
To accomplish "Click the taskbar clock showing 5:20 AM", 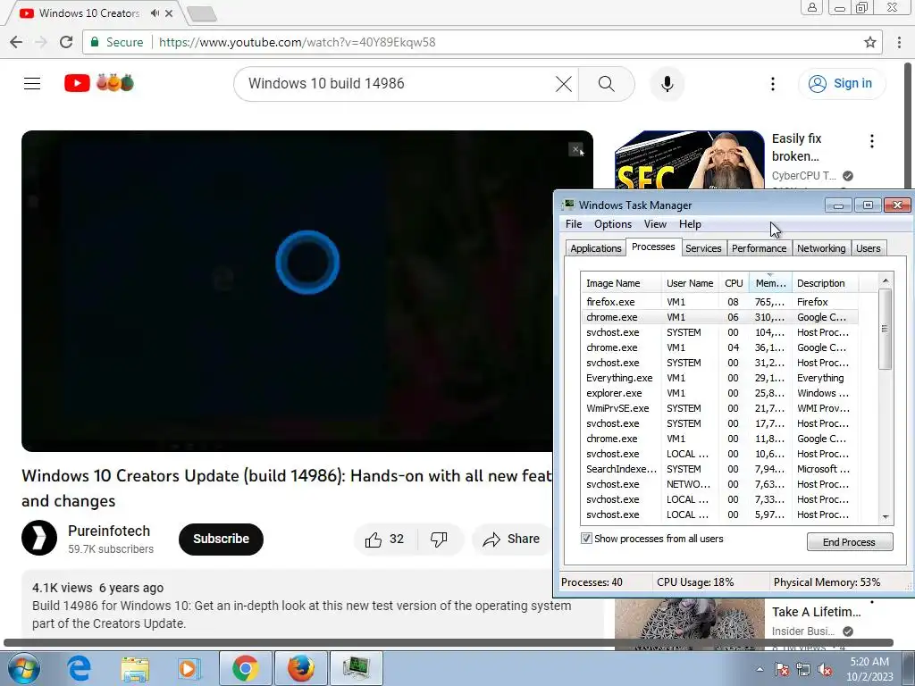I will point(869,668).
